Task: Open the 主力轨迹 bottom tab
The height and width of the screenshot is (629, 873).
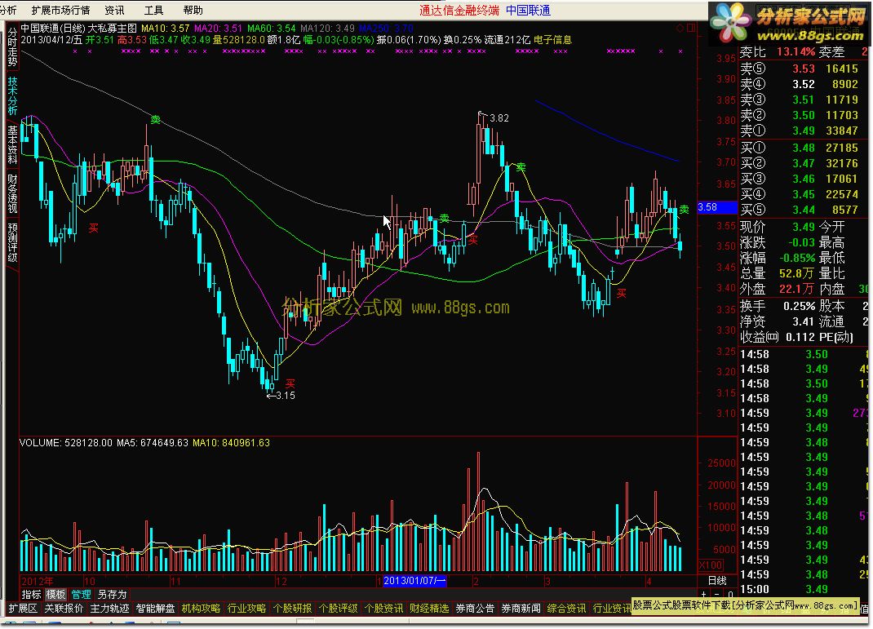Action: pyautogui.click(x=109, y=609)
